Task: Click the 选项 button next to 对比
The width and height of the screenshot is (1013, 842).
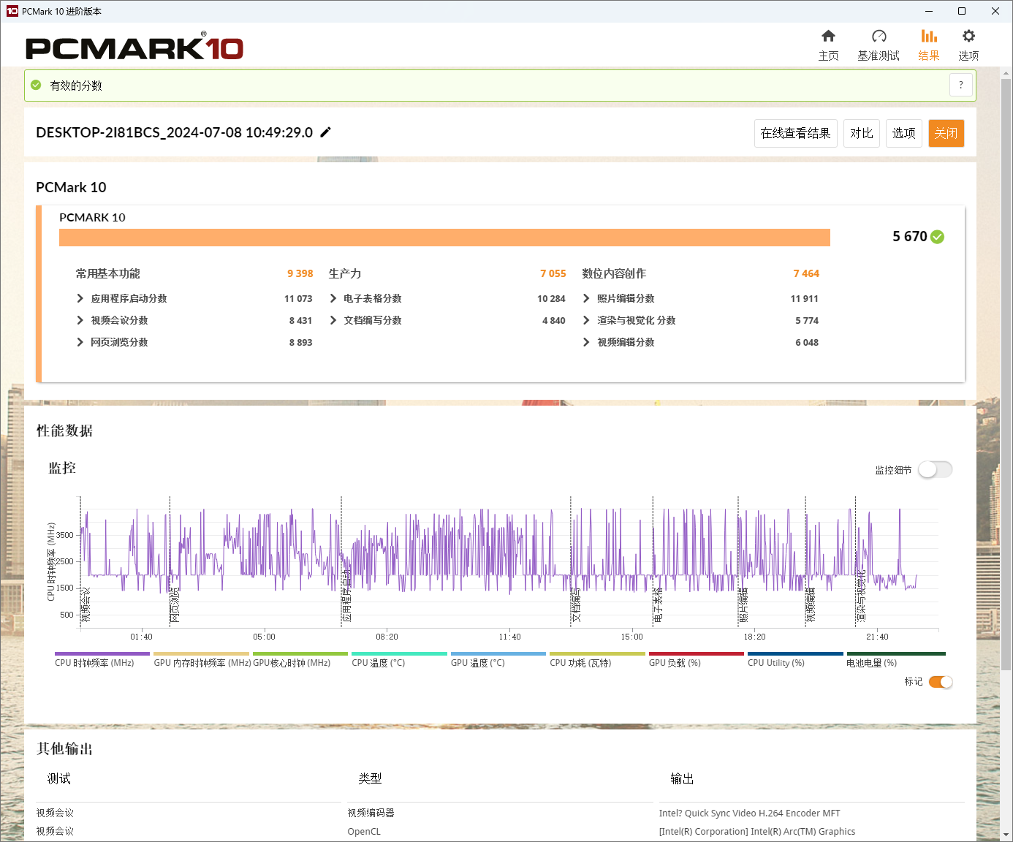Action: click(904, 133)
